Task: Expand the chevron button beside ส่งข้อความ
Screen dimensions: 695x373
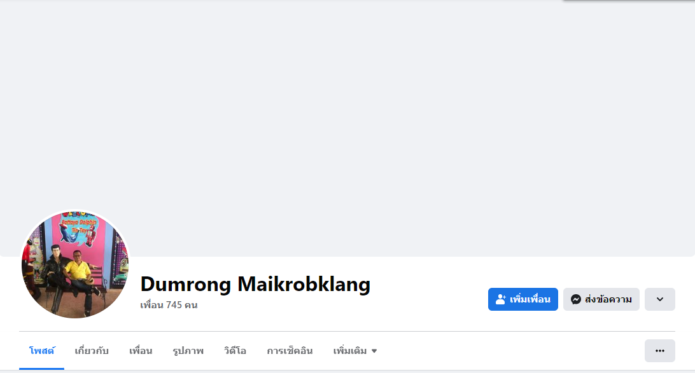Action: pyautogui.click(x=659, y=299)
